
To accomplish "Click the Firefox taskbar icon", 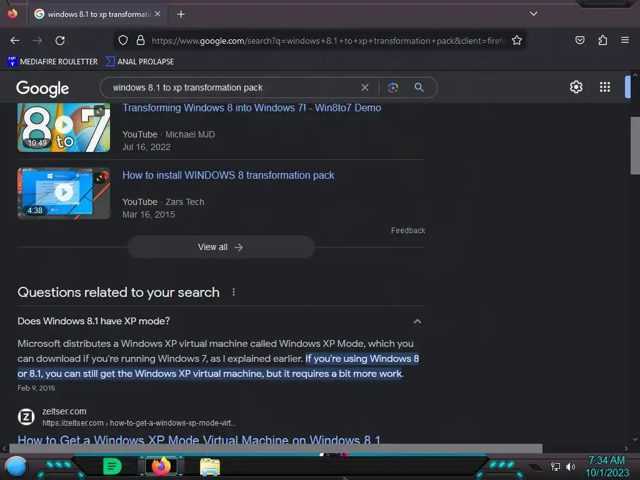I will pyautogui.click(x=161, y=466).
